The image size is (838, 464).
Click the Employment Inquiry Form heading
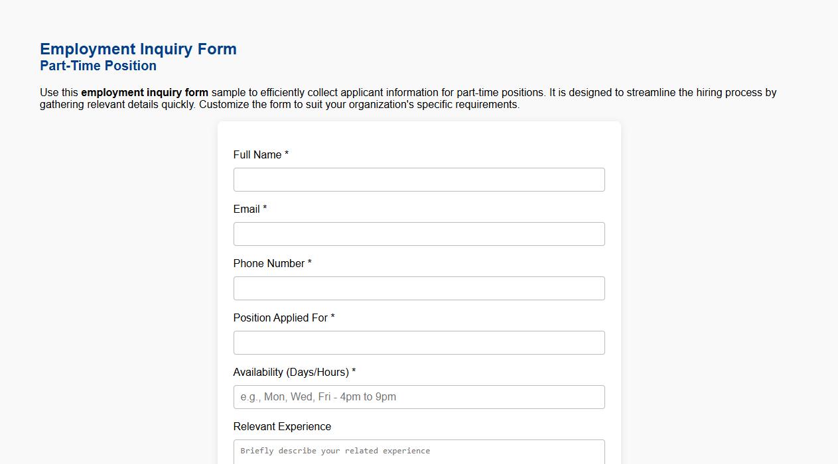coord(138,48)
